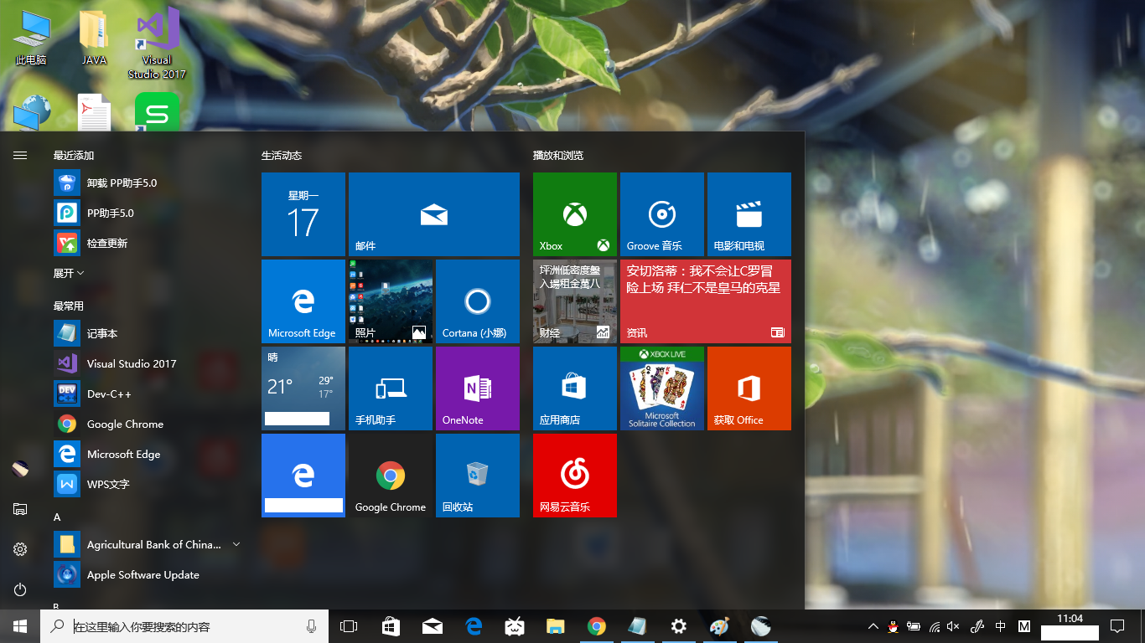
Task: Open the bilibili TV icon on taskbar
Action: point(515,626)
